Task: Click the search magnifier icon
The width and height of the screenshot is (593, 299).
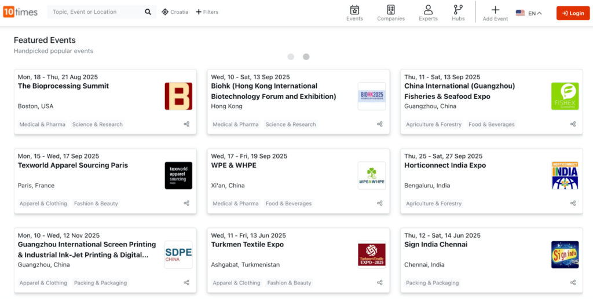Action: 148,12
